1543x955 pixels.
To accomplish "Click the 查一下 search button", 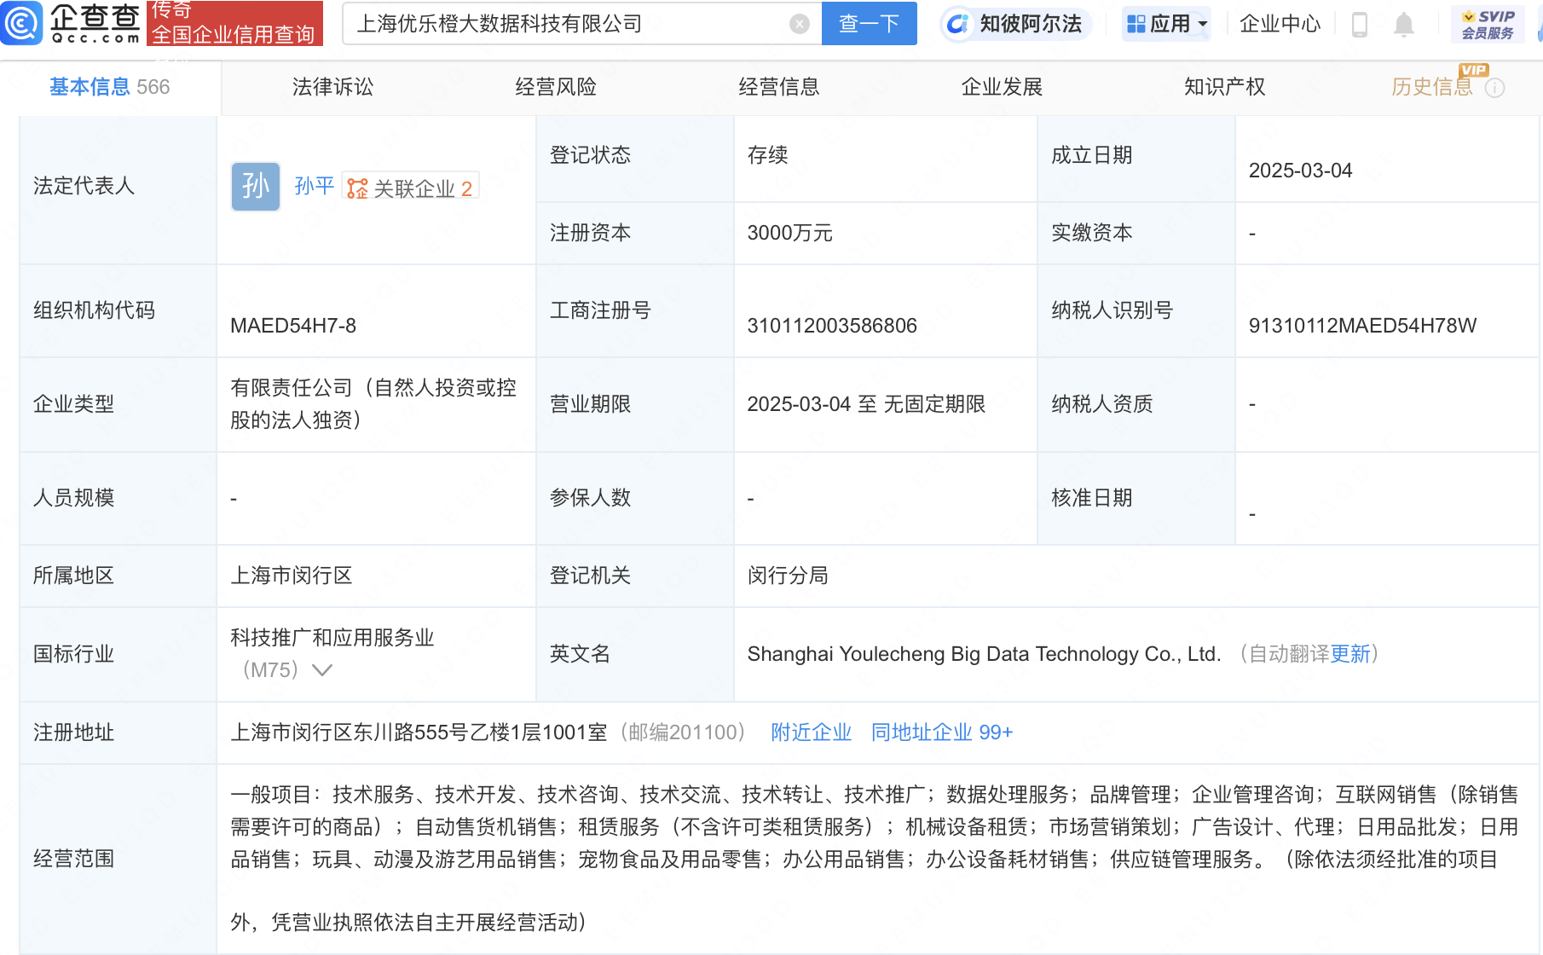I will point(869,23).
